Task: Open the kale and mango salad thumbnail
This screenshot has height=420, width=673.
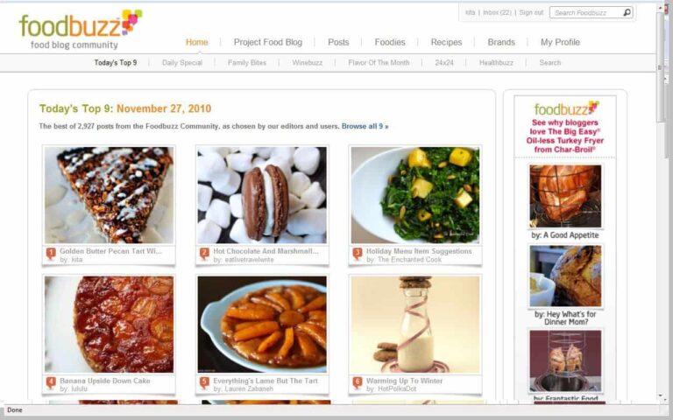Action: coord(415,195)
